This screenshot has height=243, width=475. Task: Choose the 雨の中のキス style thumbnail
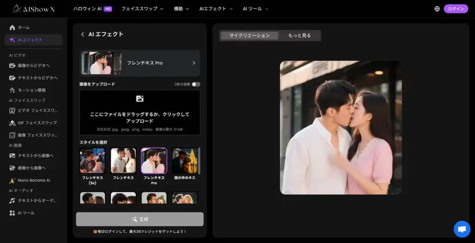click(x=185, y=161)
